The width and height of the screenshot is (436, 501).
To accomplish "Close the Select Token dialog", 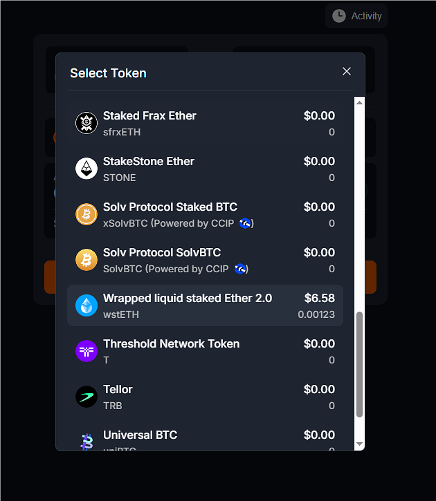I will tap(347, 71).
